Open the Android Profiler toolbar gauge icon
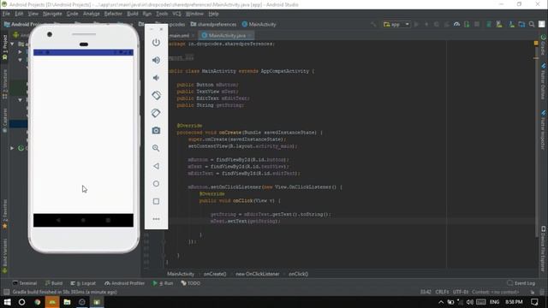 (456, 25)
